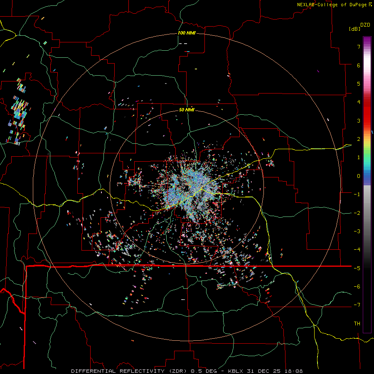Image resolution: width=374 pixels, height=374 pixels.
Task: Click the TH threshold label on scale
Action: tap(357, 324)
